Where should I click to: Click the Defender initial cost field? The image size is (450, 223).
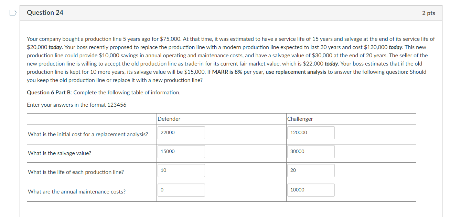[181, 133]
